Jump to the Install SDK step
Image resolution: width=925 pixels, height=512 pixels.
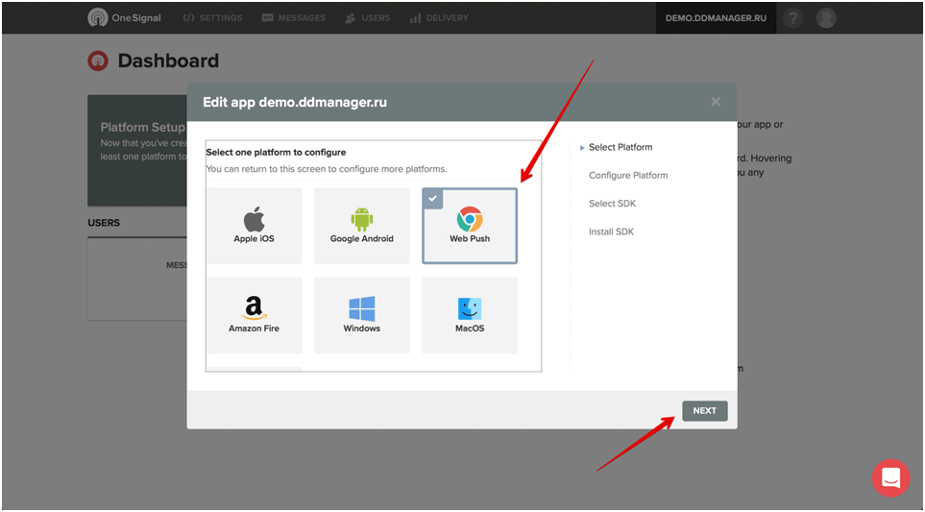pyautogui.click(x=612, y=232)
